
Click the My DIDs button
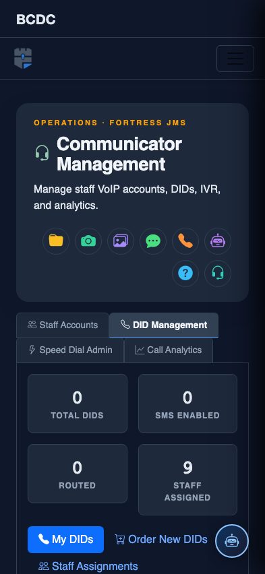[x=65, y=540]
